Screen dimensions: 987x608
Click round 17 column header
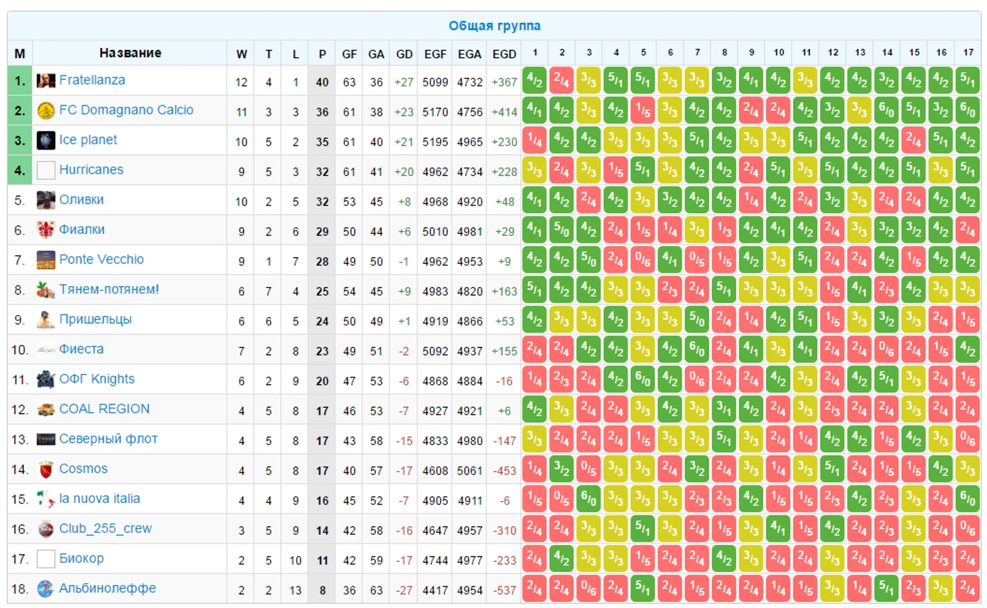pyautogui.click(x=968, y=52)
